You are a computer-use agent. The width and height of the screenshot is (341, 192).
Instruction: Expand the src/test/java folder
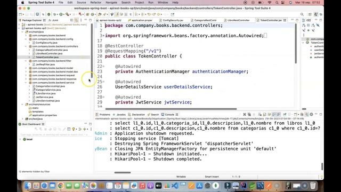pyautogui.click(x=22, y=119)
